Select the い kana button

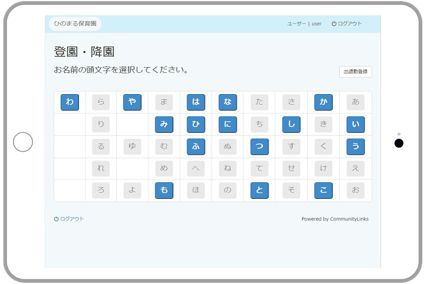356,125
